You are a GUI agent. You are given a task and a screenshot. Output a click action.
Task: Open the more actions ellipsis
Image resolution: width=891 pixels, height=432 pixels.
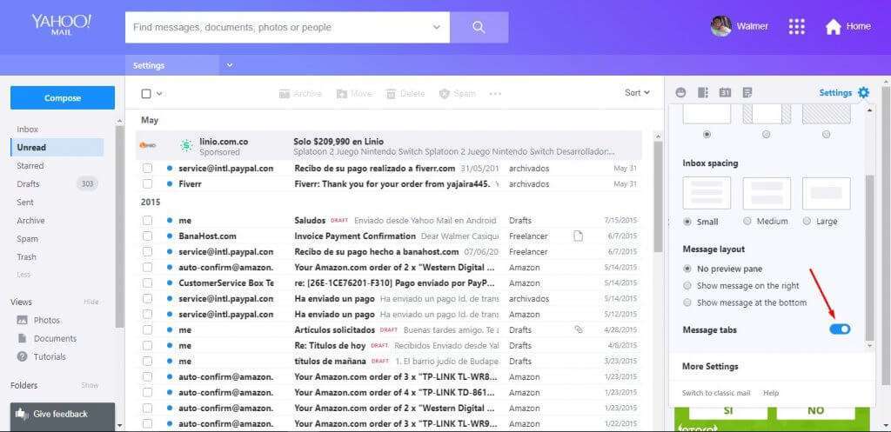[495, 94]
